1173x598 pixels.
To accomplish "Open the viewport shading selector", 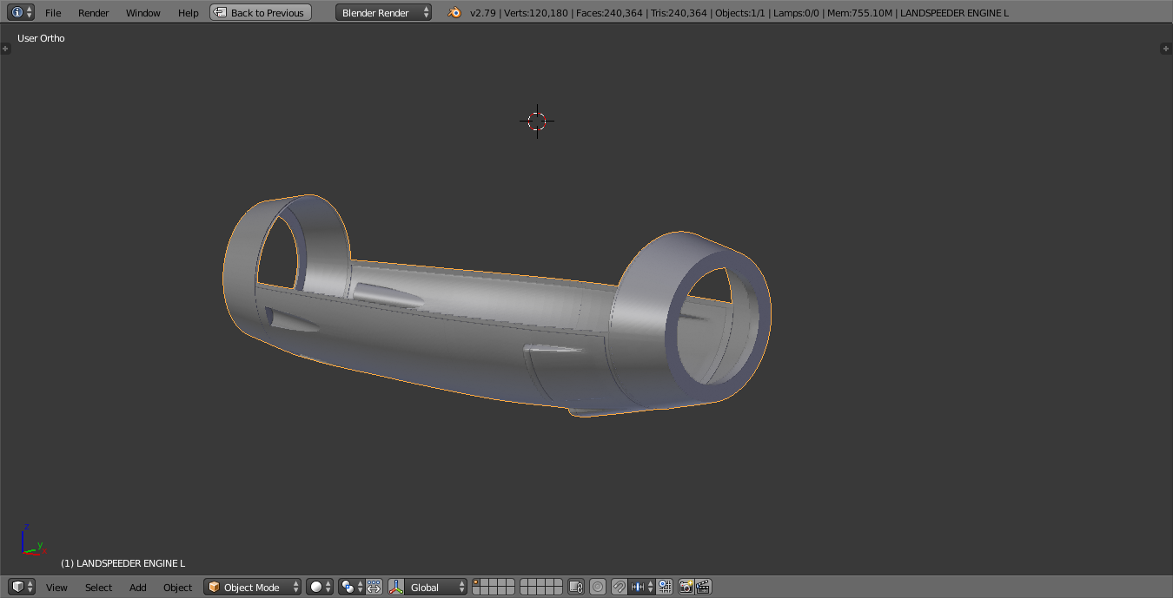I will point(319,587).
